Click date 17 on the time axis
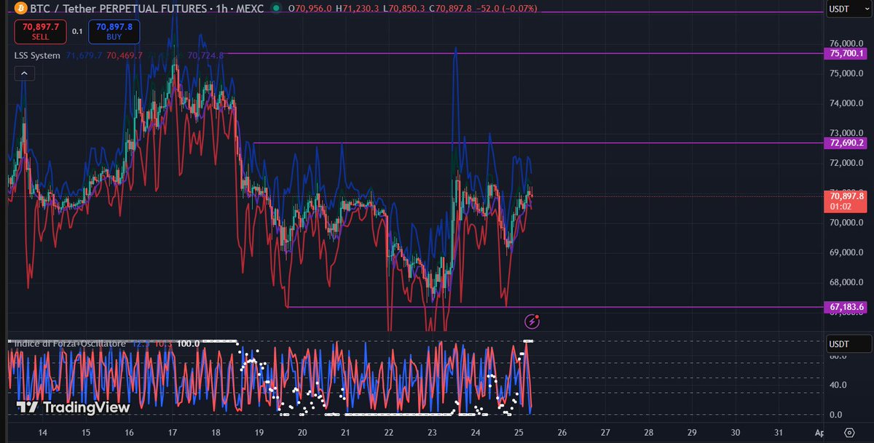874x443 pixels. [173, 432]
